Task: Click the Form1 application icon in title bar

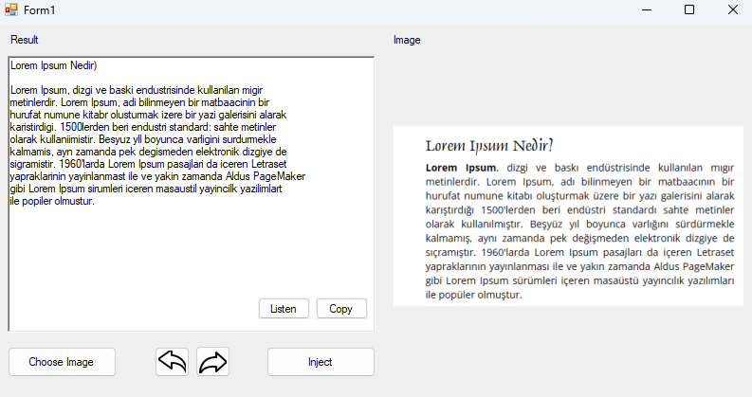Action: point(11,9)
